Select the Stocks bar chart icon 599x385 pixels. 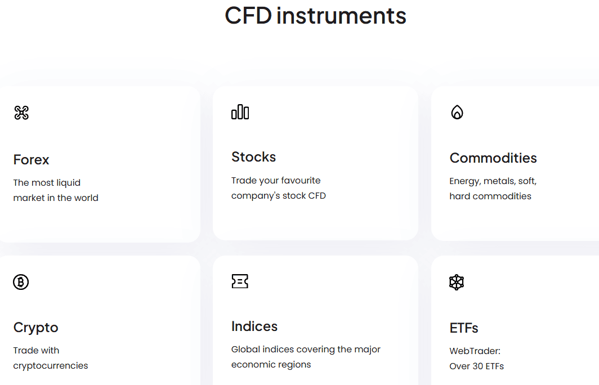(240, 111)
